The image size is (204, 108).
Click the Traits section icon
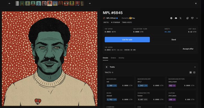coord(107,67)
